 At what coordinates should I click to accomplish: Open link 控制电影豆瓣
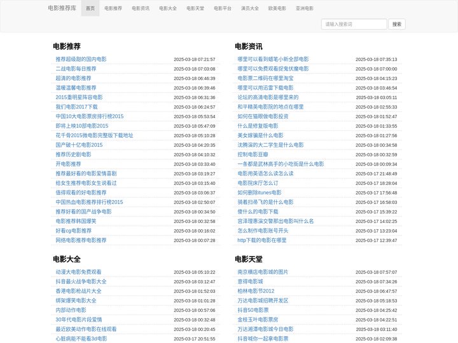tap(253, 154)
